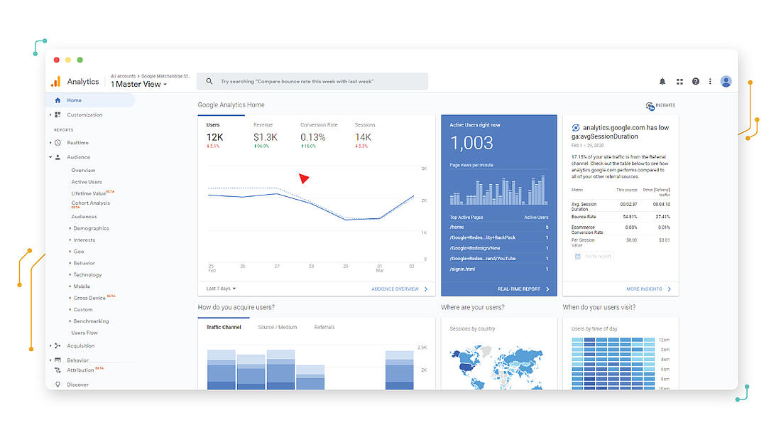Open the three-dot more options menu
Image resolution: width=781 pixels, height=440 pixels.
tap(710, 81)
